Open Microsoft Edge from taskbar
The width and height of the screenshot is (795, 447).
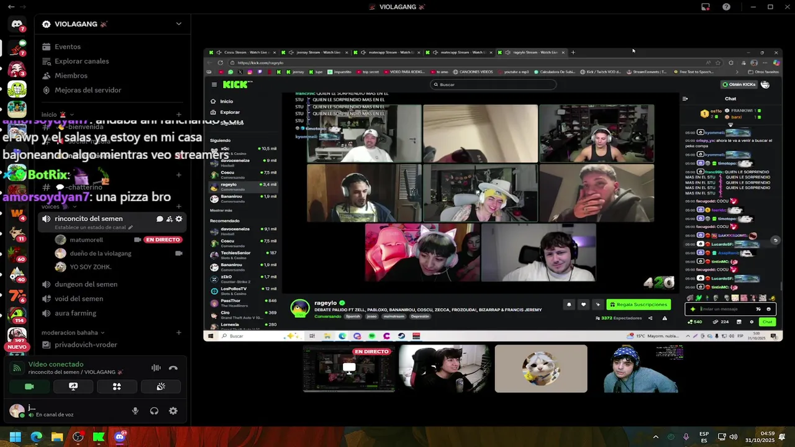click(37, 437)
